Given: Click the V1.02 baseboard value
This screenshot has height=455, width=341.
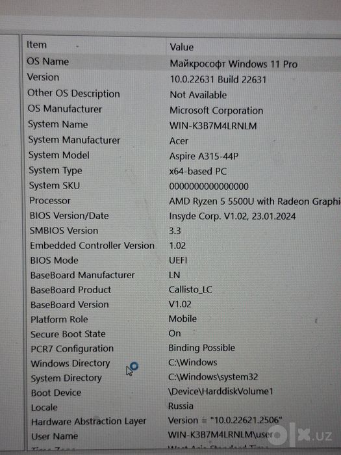Looking at the screenshot, I should coord(180,304).
